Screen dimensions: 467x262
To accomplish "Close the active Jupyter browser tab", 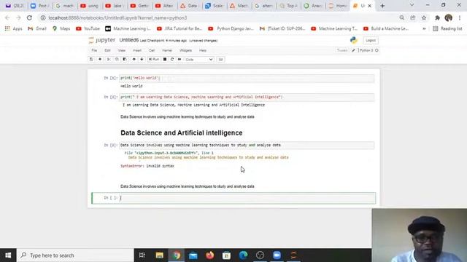I will [370, 6].
